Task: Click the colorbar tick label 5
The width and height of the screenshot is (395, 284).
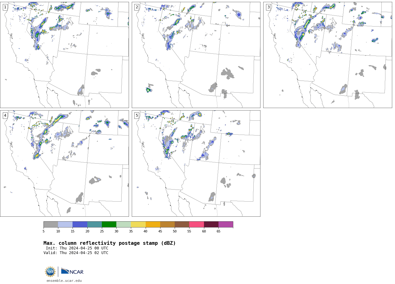Action: coord(44,231)
